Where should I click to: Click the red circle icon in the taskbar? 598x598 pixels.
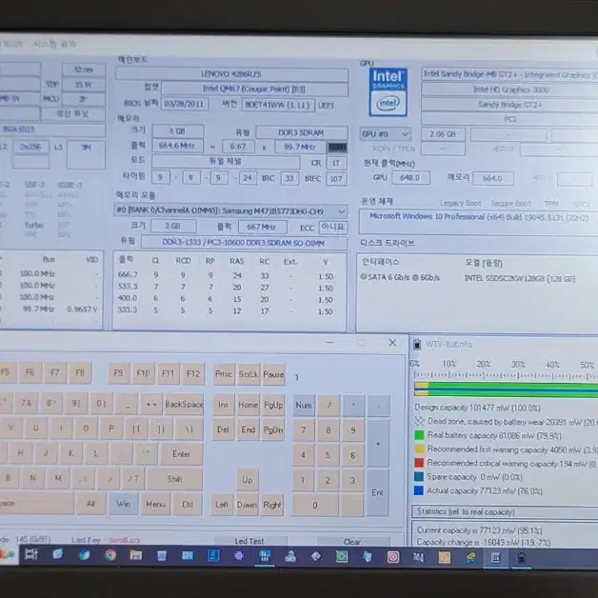pyautogui.click(x=393, y=557)
